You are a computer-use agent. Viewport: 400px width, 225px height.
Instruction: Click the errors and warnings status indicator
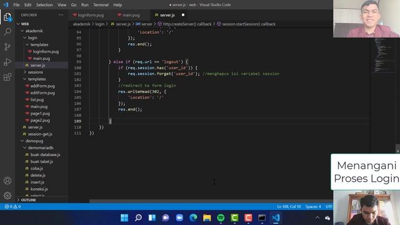[12, 207]
